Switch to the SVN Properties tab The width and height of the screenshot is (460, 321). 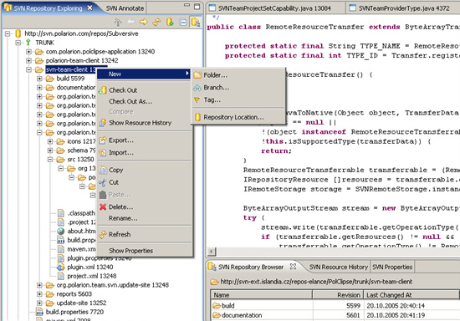[392, 267]
